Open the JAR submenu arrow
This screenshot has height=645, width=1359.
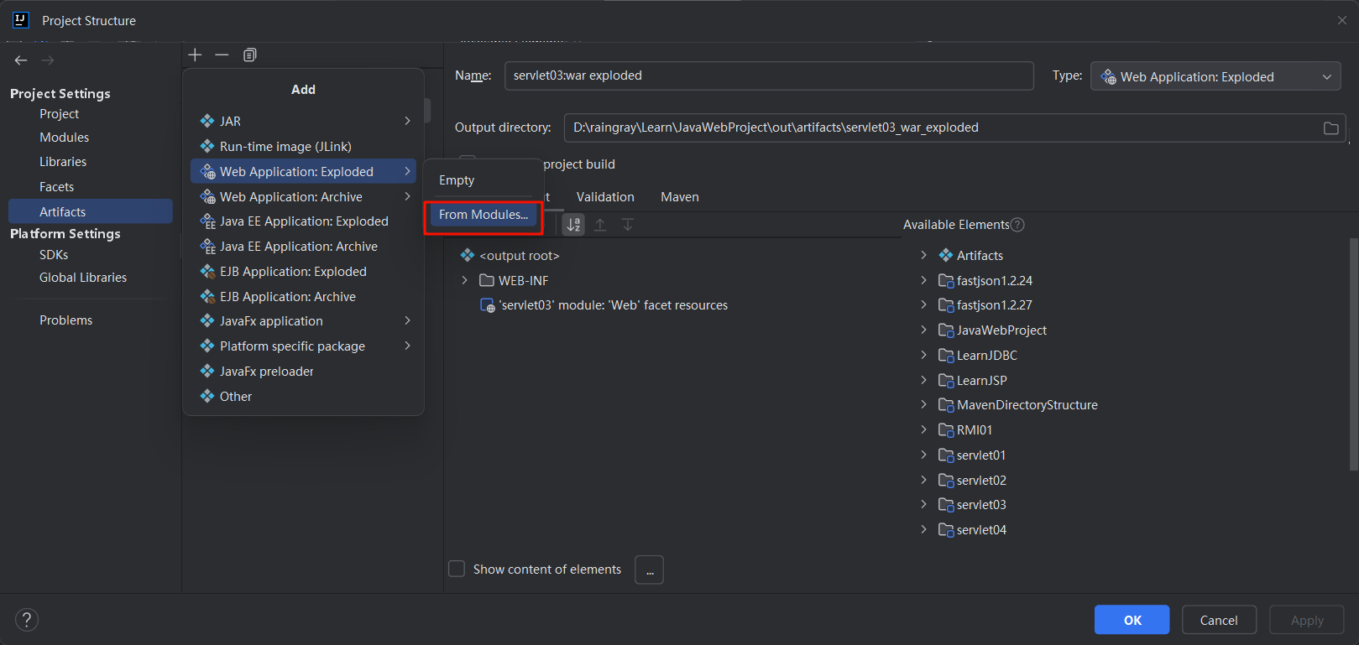coord(407,121)
